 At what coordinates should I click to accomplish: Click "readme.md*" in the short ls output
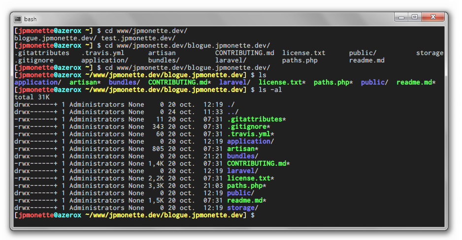click(x=416, y=83)
